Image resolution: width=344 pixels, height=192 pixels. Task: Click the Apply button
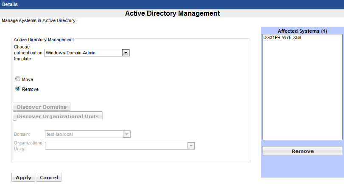click(23, 178)
